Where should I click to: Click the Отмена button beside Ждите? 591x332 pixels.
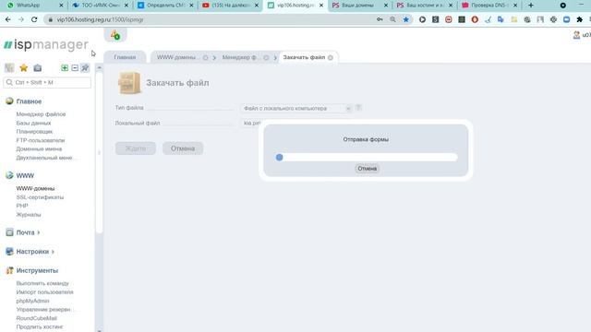point(183,148)
